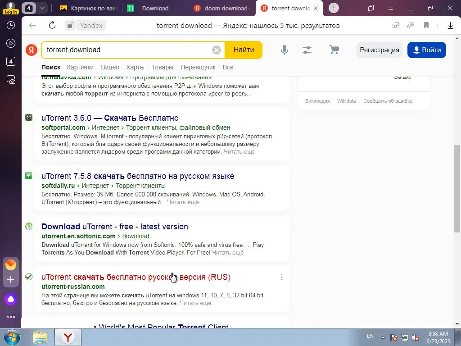461x346 pixels.
Task: Open the copy-link icon in address bar
Action: click(x=396, y=25)
